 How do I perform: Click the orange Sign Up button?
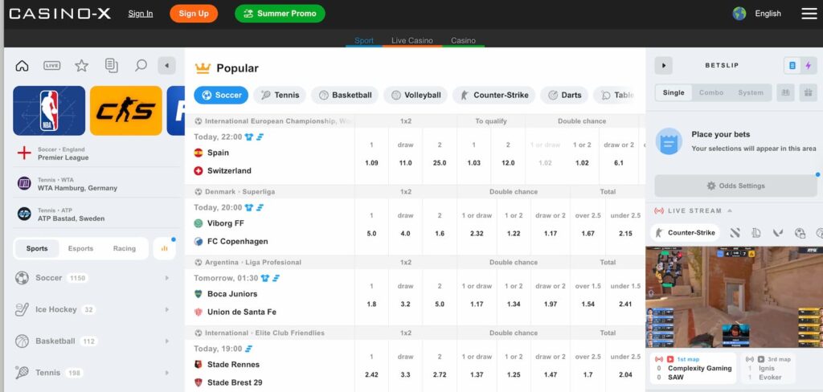194,14
